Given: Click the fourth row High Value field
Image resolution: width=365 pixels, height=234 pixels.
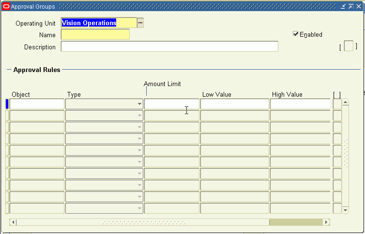Looking at the screenshot, I should point(300,139).
